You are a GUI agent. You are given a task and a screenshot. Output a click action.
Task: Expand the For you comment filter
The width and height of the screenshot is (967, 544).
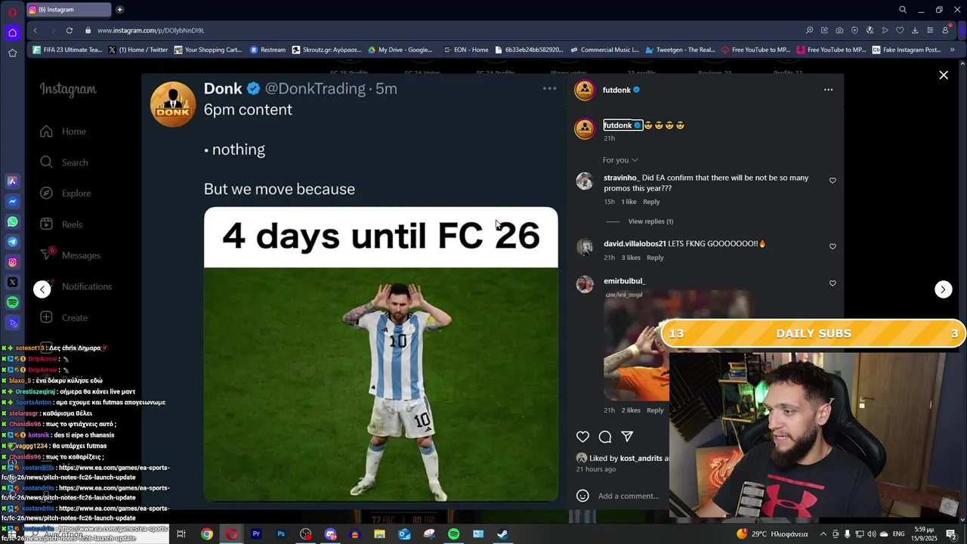pyautogui.click(x=620, y=160)
